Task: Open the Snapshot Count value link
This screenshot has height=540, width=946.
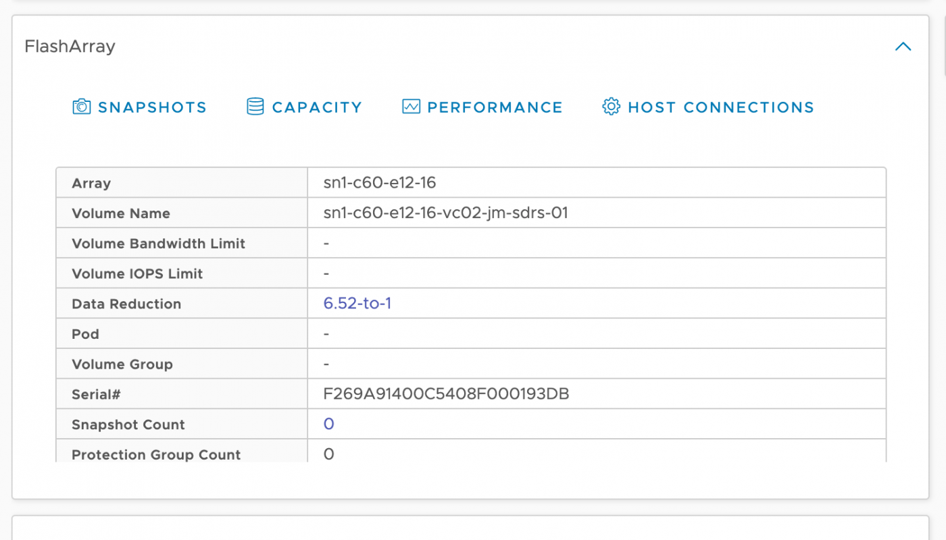Action: 328,424
